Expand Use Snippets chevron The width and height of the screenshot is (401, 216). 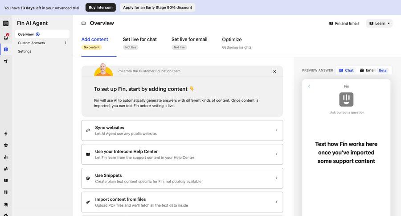[x=276, y=178]
